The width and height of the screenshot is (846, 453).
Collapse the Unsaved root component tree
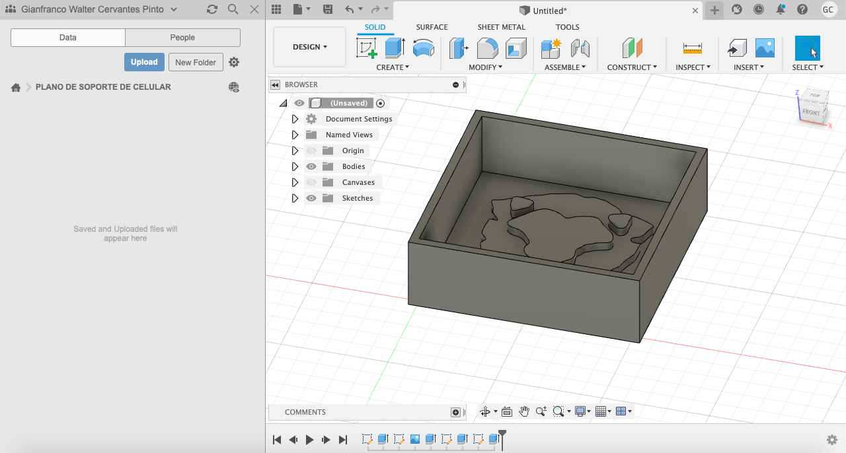[284, 103]
